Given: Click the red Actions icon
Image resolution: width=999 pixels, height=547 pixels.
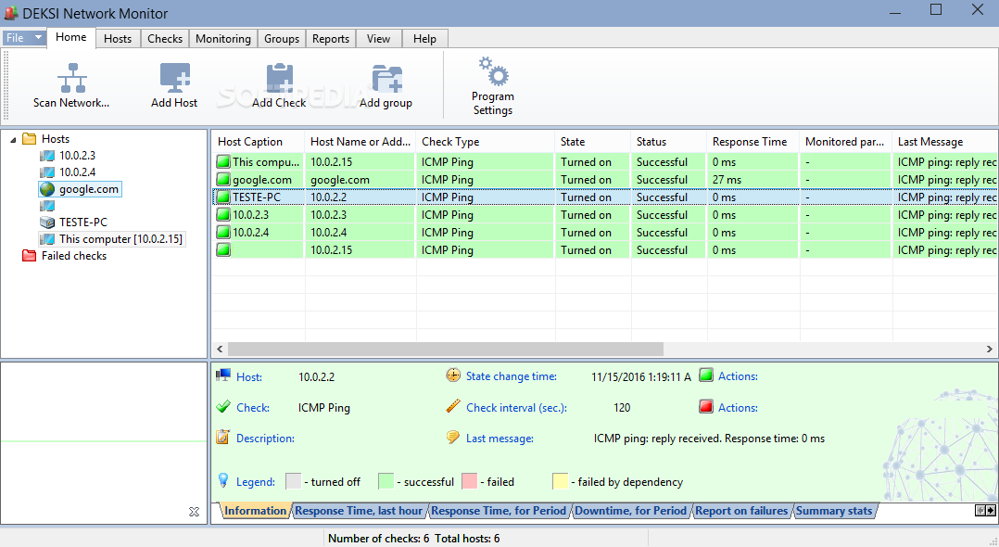Looking at the screenshot, I should coord(706,406).
